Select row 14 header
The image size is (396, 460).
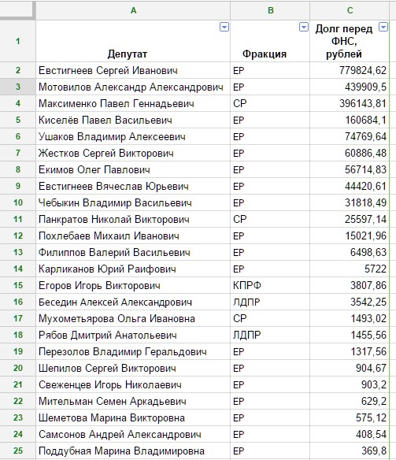click(x=18, y=269)
